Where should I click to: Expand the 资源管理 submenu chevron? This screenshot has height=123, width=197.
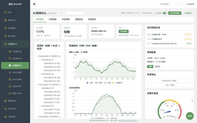click(26, 28)
